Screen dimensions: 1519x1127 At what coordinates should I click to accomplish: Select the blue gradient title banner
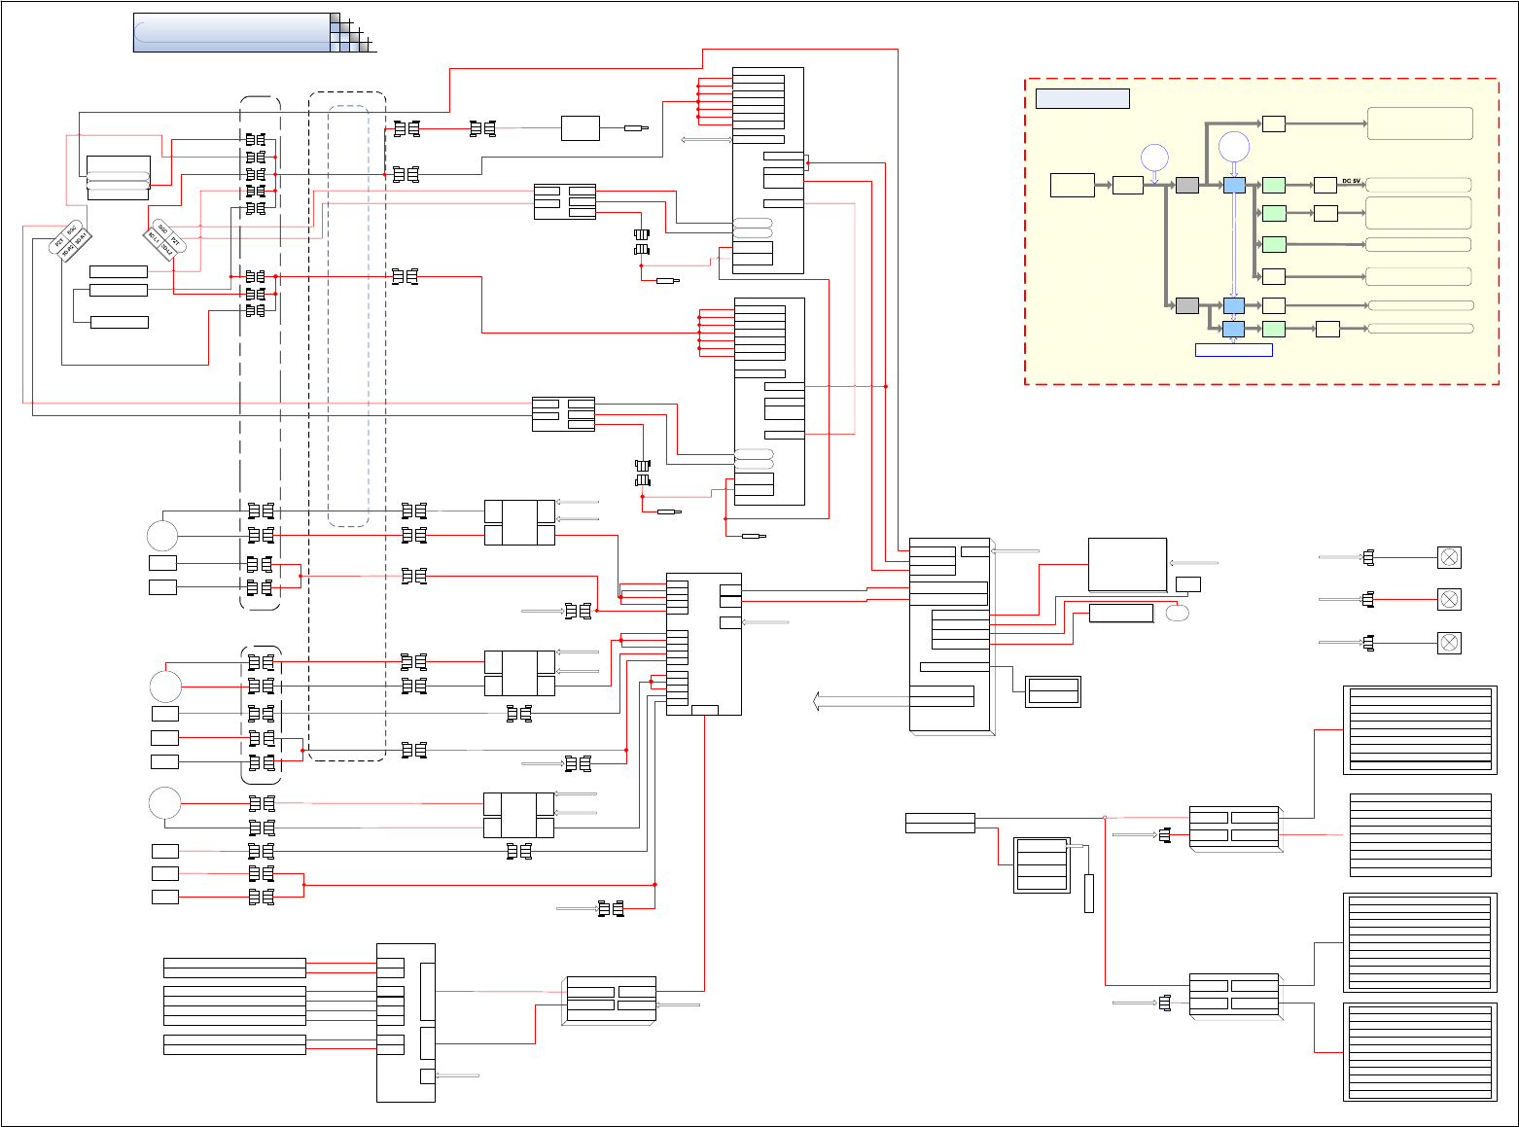[x=231, y=32]
